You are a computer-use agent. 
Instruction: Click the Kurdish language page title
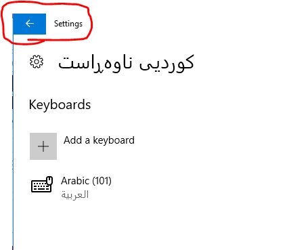point(126,62)
